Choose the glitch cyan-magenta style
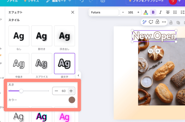 42,115
